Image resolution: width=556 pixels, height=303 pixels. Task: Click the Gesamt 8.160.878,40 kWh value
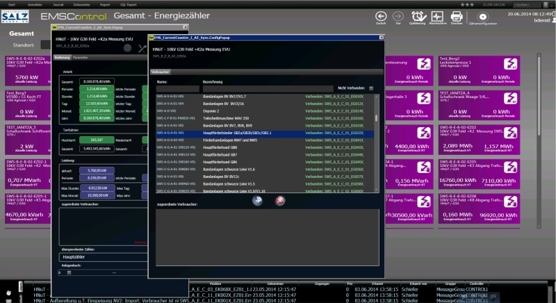(97, 81)
